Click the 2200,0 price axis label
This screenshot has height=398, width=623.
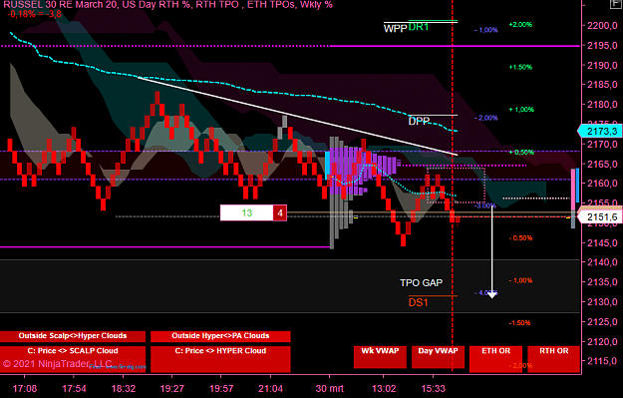click(602, 26)
